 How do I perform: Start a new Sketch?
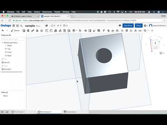coord(15,31)
